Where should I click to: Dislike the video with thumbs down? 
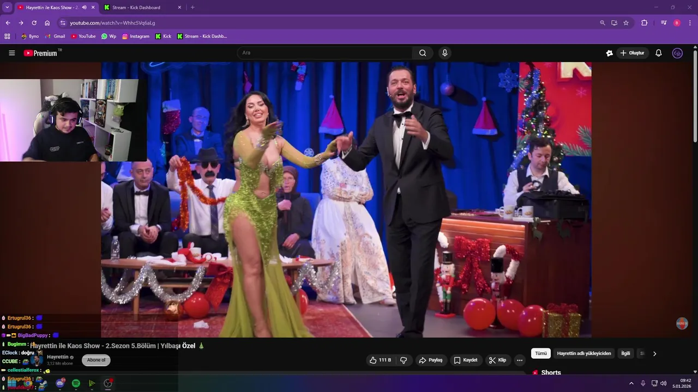pos(404,360)
